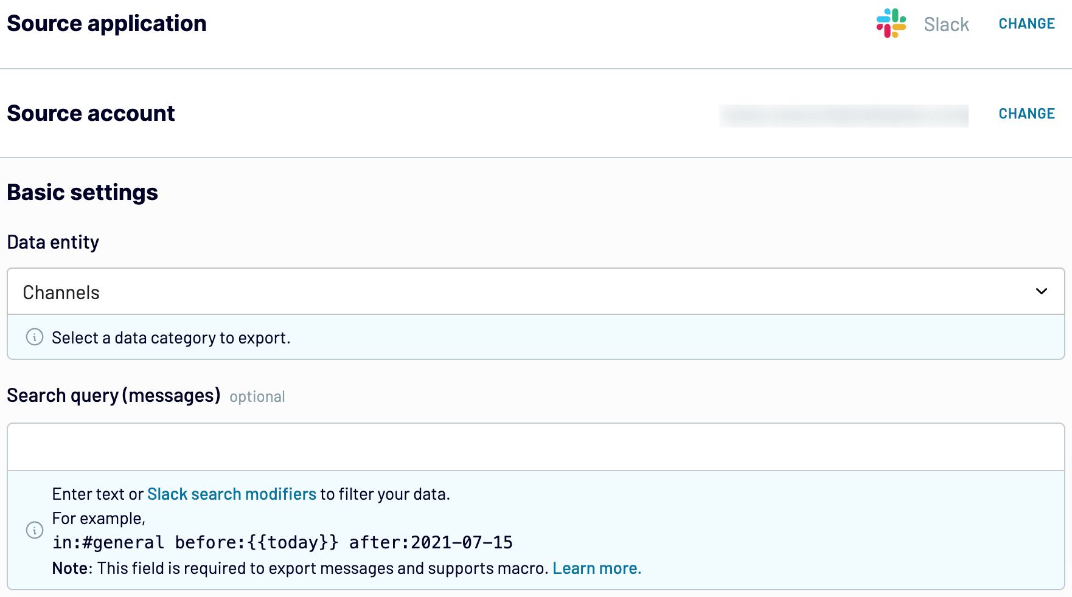
Task: Click the 'Source account' heading
Action: (91, 114)
